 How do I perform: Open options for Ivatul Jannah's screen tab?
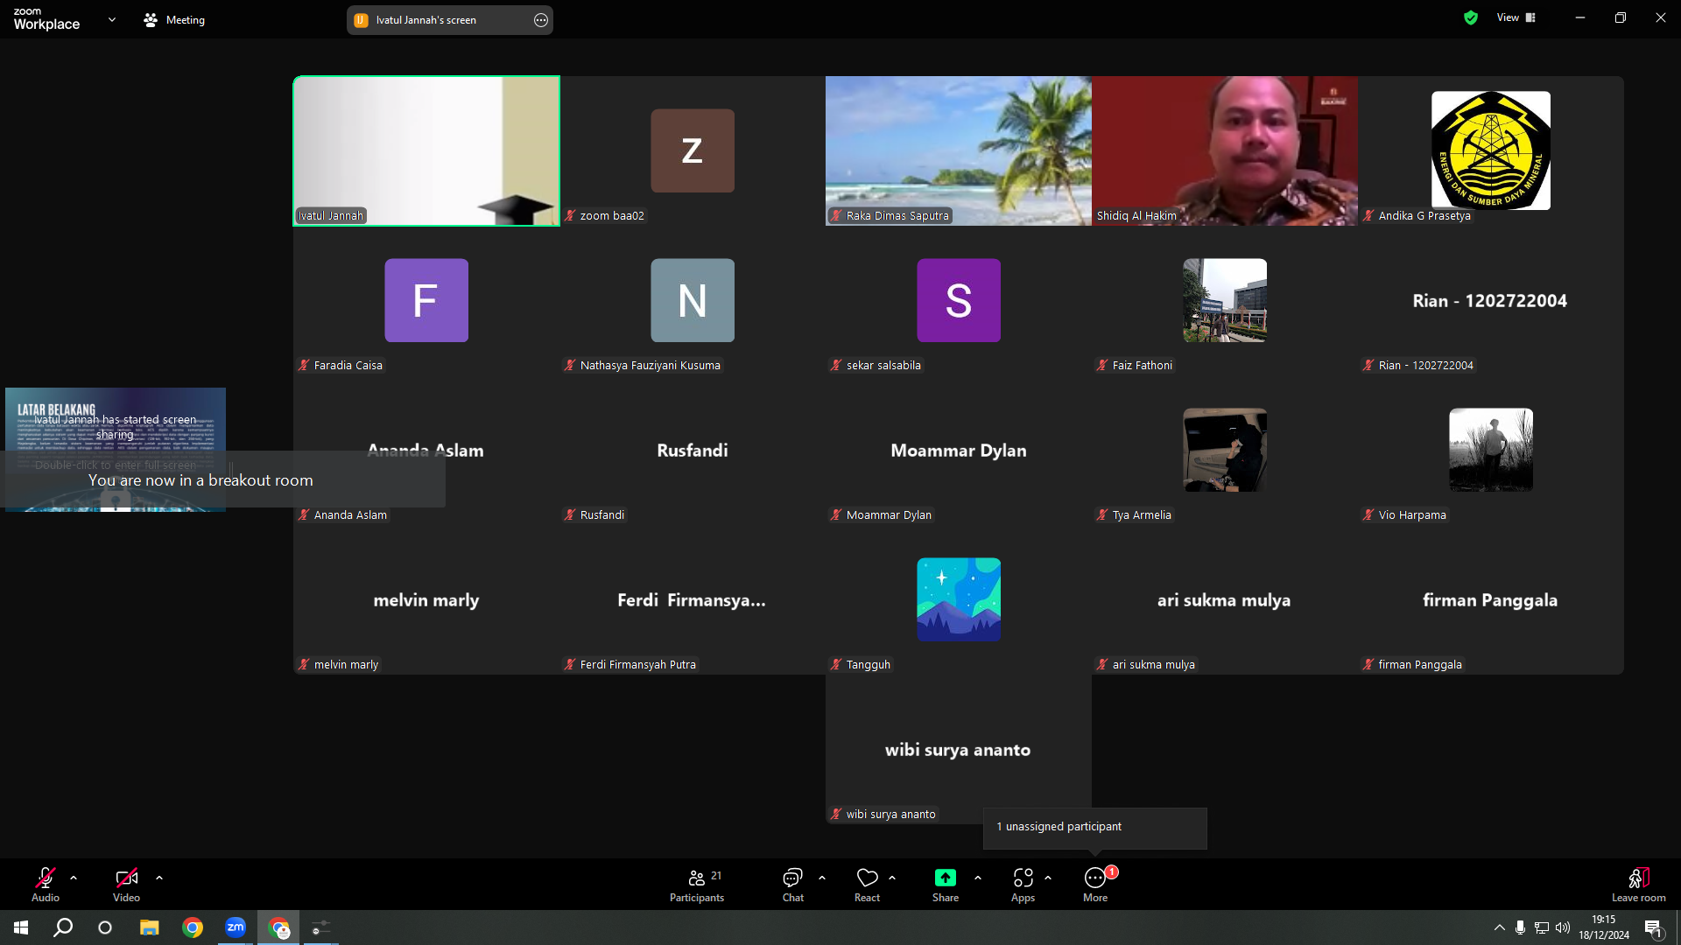[541, 20]
